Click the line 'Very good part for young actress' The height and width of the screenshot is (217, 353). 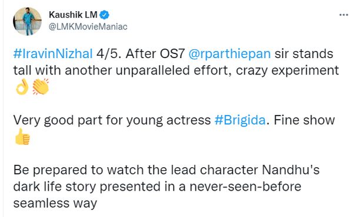[112, 120]
